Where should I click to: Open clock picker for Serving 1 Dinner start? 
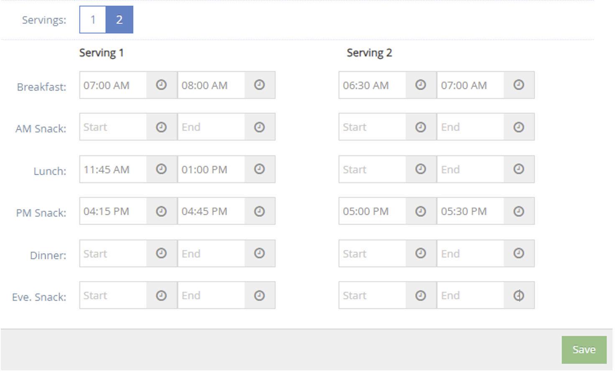coord(161,254)
